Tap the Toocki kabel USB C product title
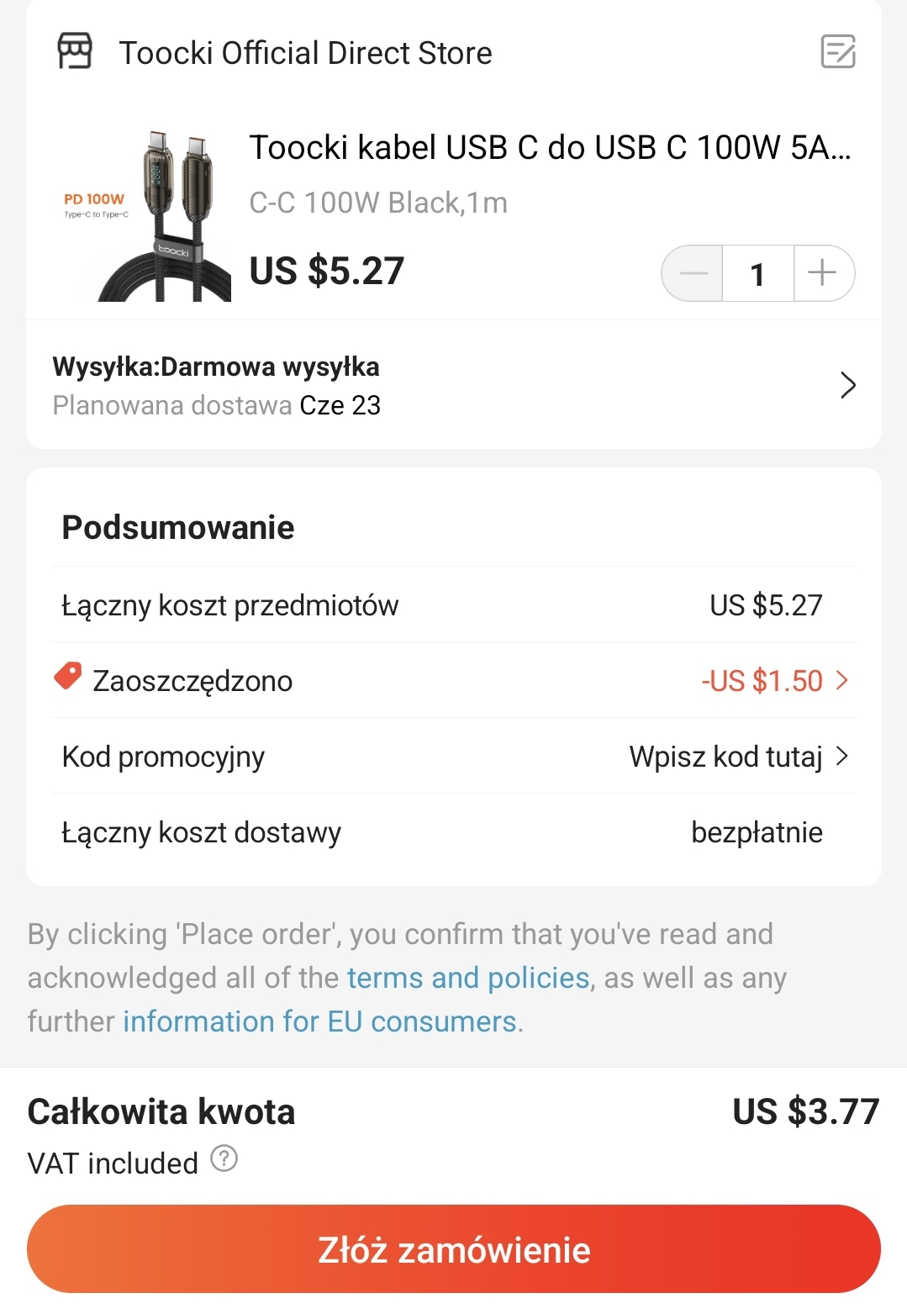 (550, 147)
